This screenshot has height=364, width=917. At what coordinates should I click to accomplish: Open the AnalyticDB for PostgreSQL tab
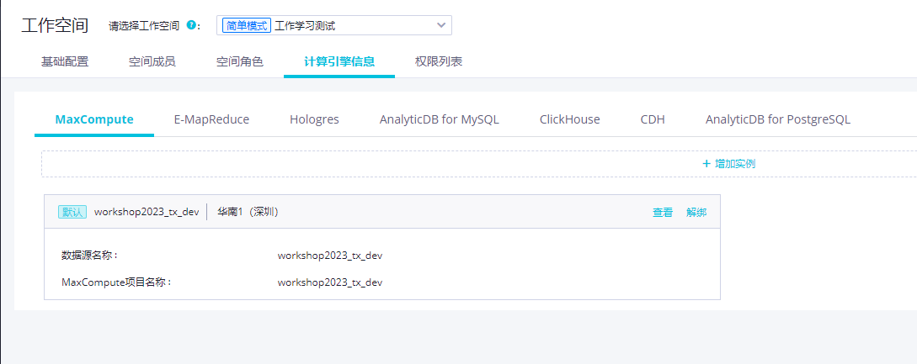point(778,119)
